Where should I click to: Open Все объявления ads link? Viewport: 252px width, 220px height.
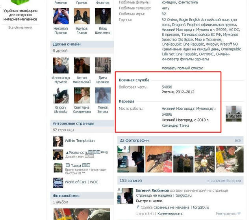20,28
